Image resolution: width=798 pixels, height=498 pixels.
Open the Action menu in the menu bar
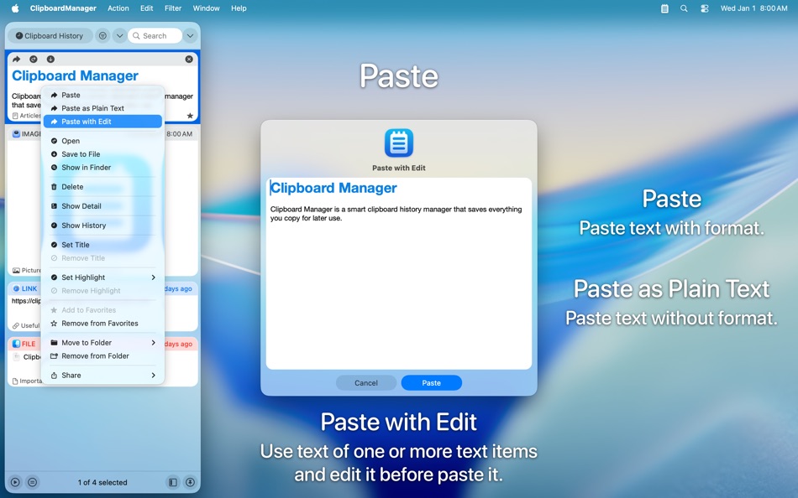pos(118,8)
